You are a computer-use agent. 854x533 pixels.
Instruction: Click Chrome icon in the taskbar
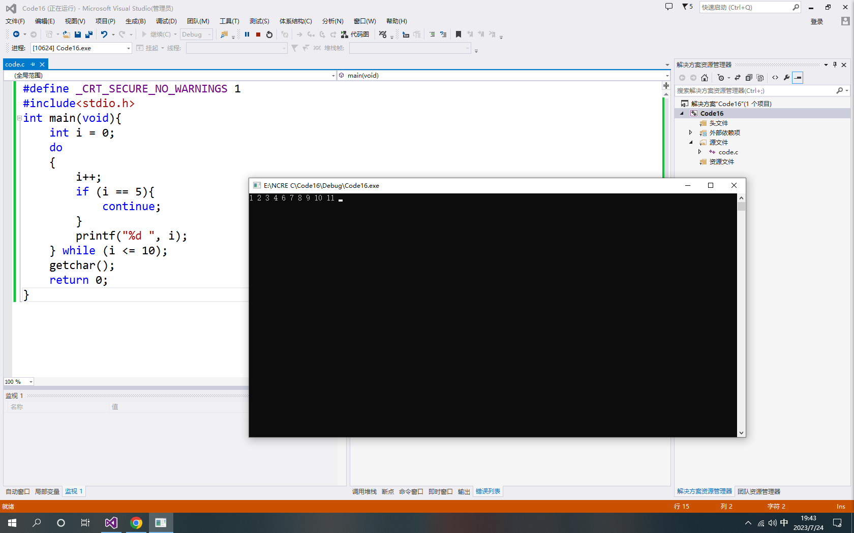136,523
